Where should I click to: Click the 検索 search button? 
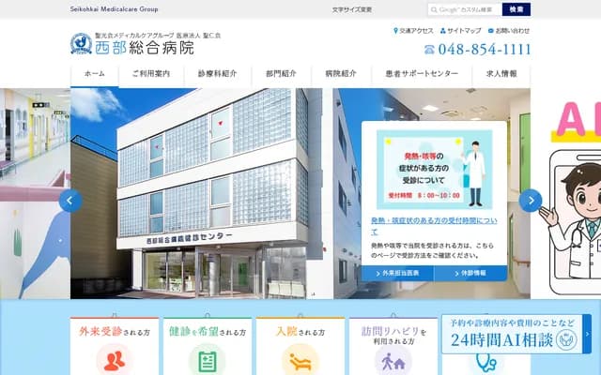point(516,9)
